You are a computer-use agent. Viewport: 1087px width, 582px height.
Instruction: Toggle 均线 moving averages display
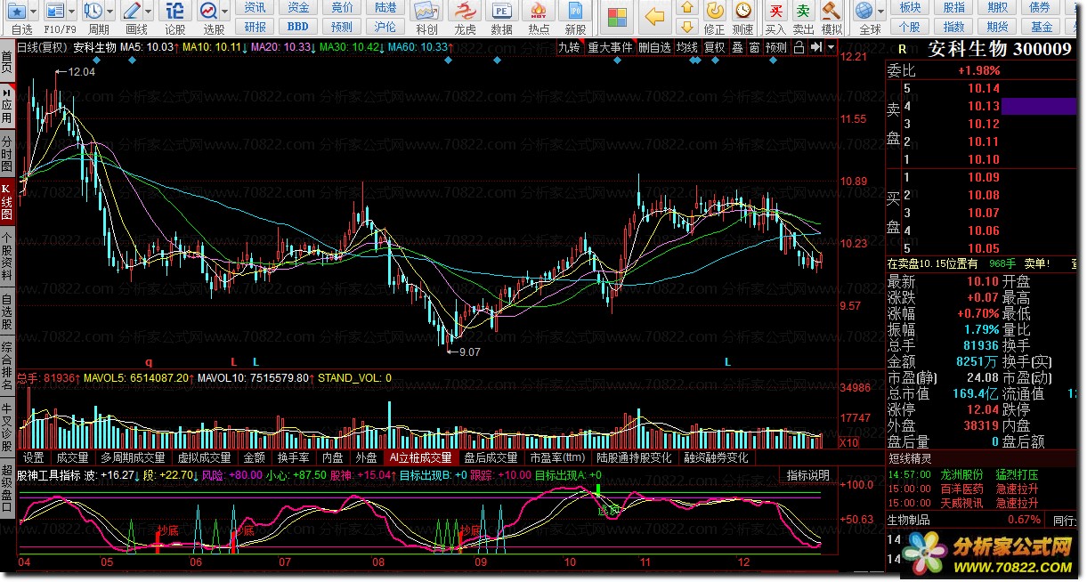tap(686, 47)
